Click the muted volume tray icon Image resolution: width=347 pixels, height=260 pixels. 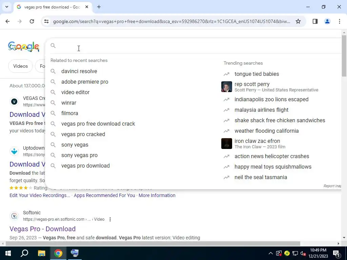tap(303, 253)
